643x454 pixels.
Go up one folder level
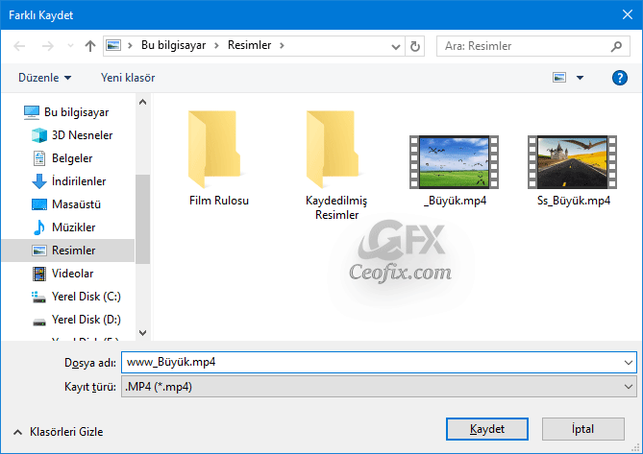[89, 46]
